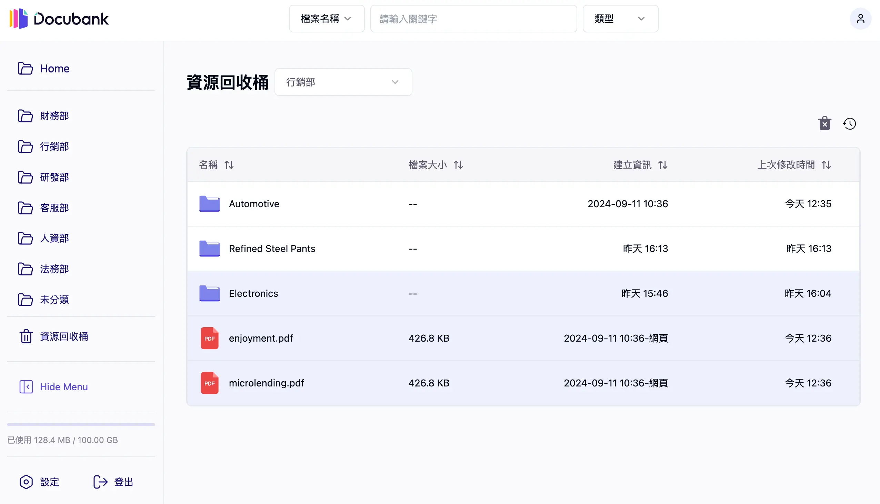Click the storage usage progress bar

81,424
